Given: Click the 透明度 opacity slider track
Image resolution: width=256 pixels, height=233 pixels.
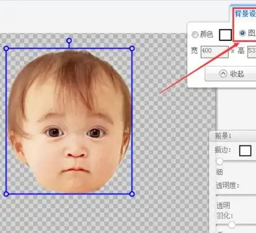Looking at the screenshot, I should [x=236, y=195].
